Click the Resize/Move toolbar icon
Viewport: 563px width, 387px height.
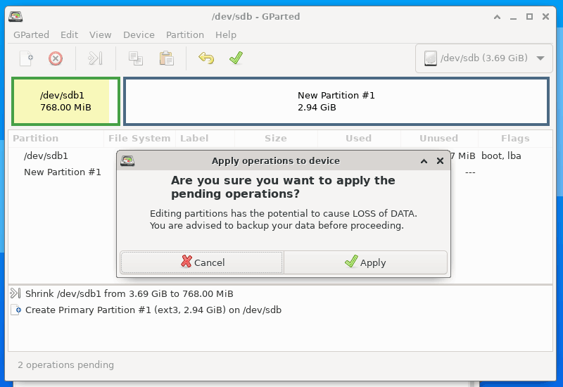[x=95, y=58]
